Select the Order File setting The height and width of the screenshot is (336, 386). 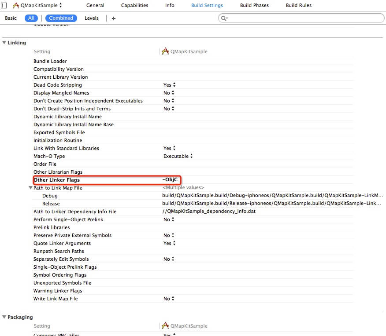pos(45,164)
